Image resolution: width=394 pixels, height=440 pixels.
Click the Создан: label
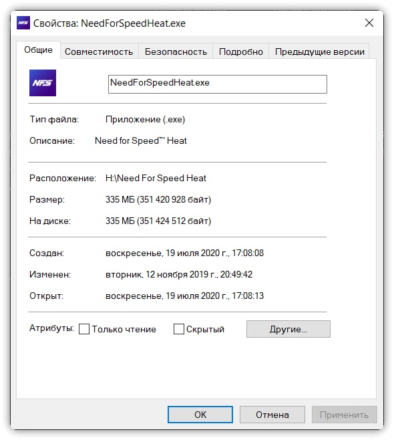click(x=47, y=253)
